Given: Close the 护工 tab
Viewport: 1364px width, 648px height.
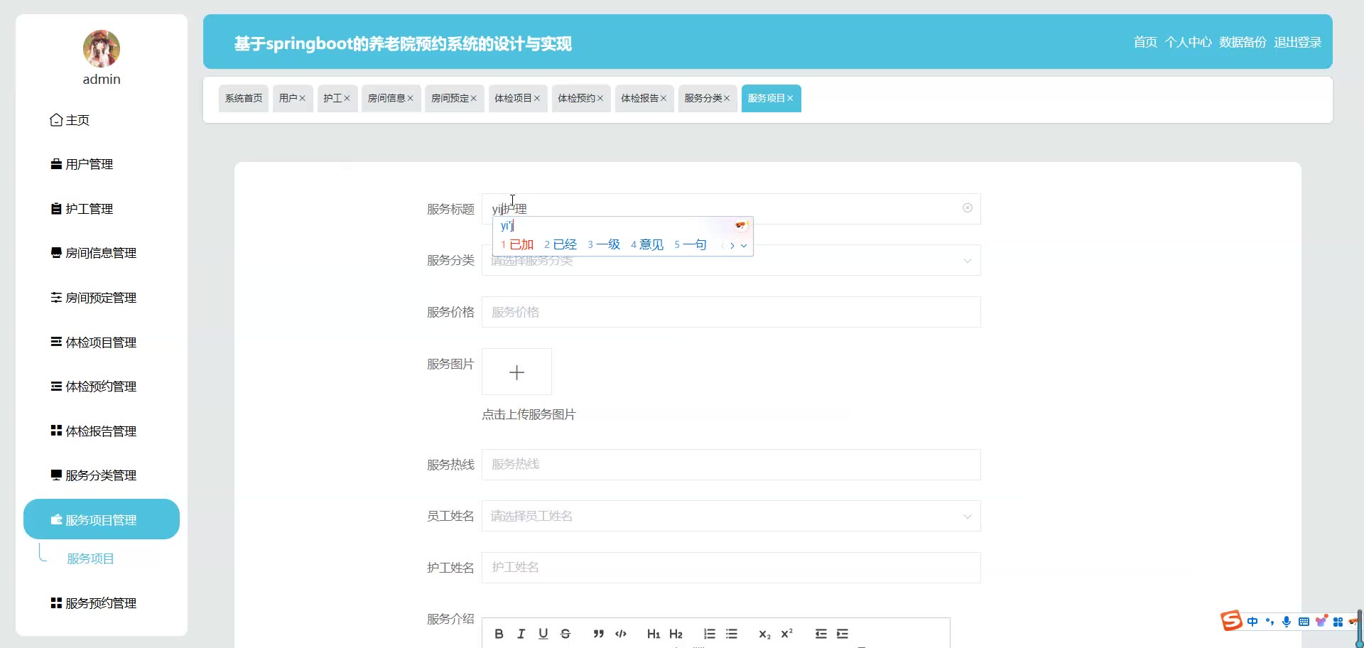Looking at the screenshot, I should 347,98.
